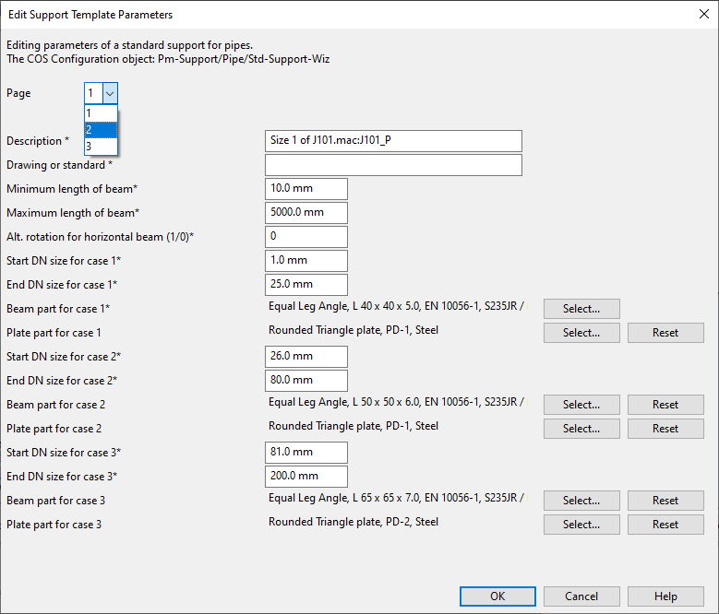Image resolution: width=719 pixels, height=614 pixels.
Task: Select beam part for case 1
Action: click(581, 309)
